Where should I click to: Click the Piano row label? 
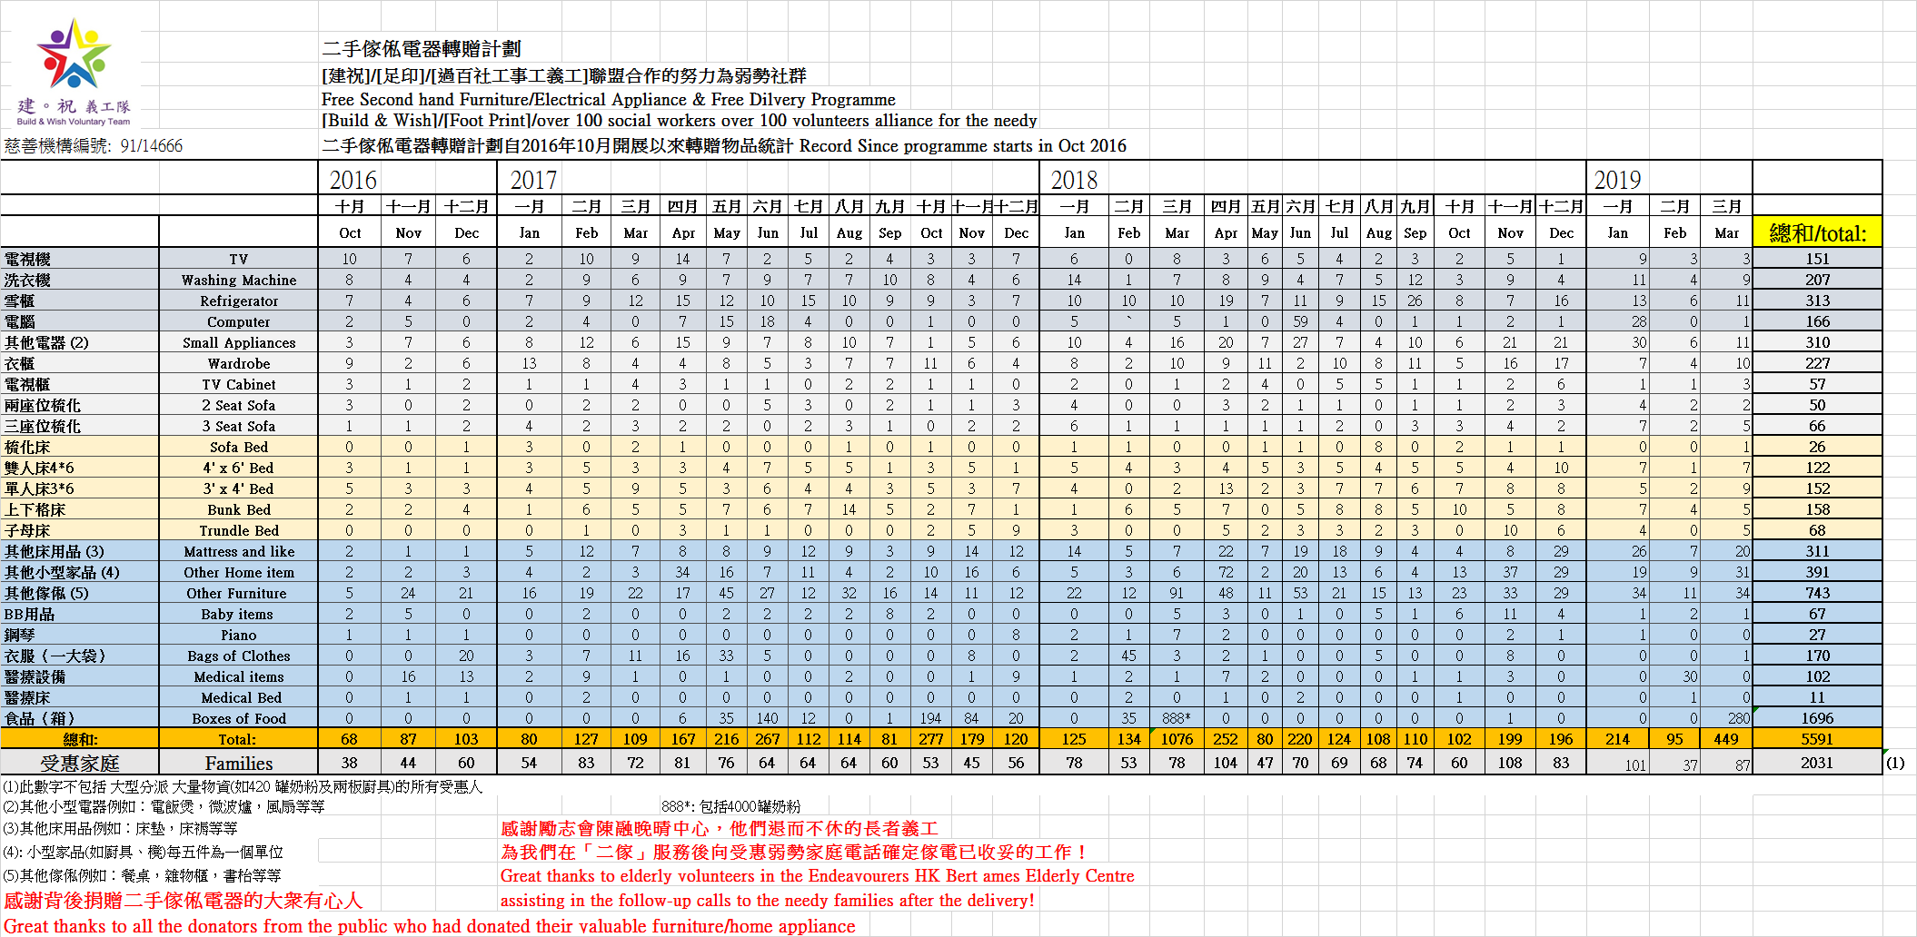239,635
